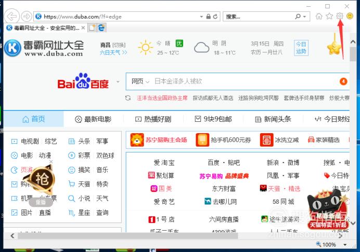Open the search provider dropdown arrow
The width and height of the screenshot is (360, 252).
click(305, 17)
